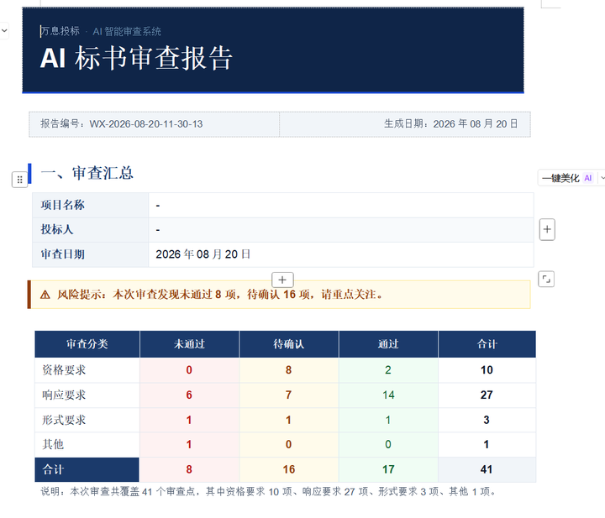605x518 pixels.
Task: Click the 资格要求 row label
Action: point(64,370)
